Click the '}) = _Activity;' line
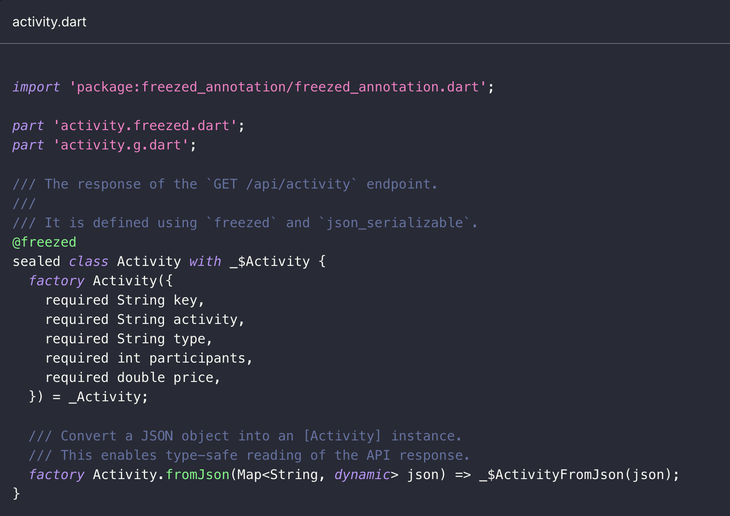 coord(88,396)
